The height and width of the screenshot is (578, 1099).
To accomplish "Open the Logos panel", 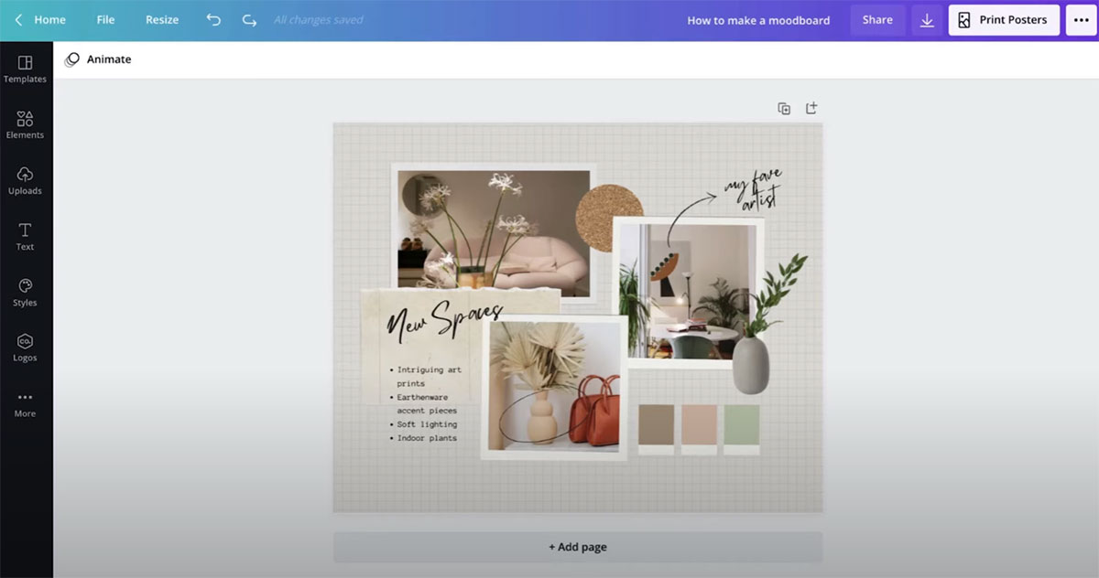I will click(x=25, y=348).
